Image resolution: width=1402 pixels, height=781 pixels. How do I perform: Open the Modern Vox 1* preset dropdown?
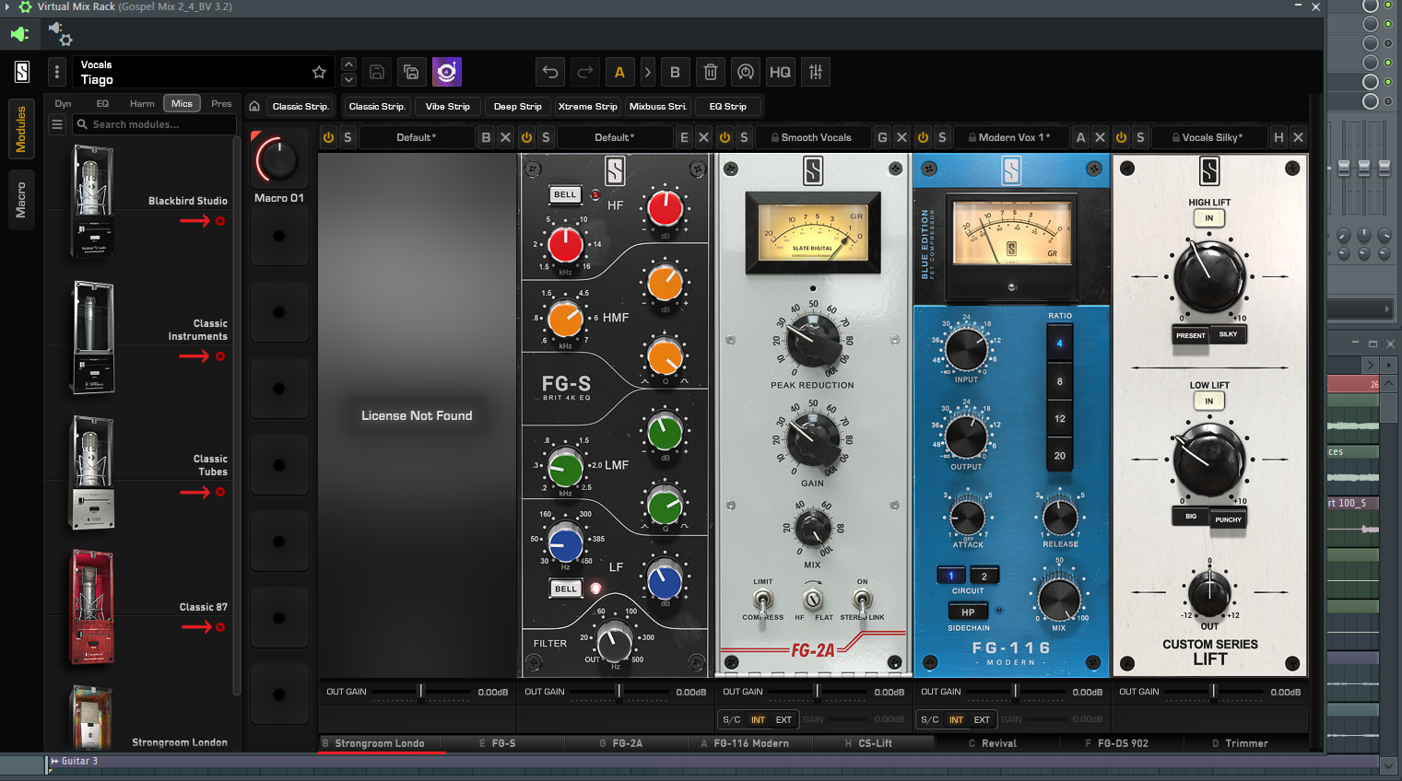1011,137
